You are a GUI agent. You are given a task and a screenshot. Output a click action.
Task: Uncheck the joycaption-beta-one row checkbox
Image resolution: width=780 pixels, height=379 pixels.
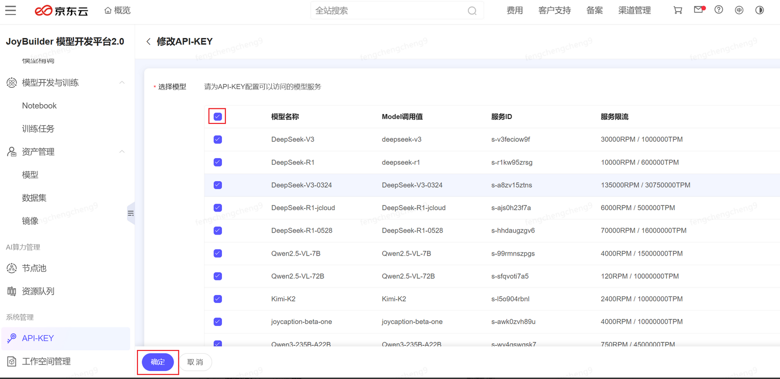tap(218, 322)
